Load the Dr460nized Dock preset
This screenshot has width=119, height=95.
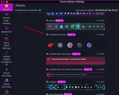(x=100, y=34)
